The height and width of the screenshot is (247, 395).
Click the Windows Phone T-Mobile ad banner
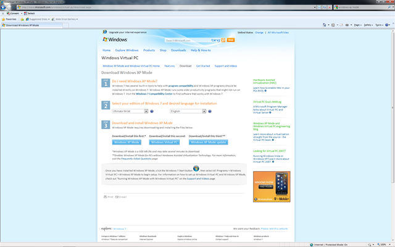[272, 186]
